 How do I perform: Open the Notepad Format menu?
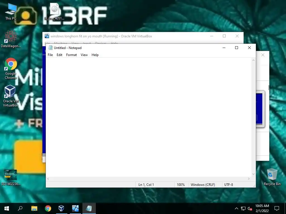pyautogui.click(x=71, y=55)
